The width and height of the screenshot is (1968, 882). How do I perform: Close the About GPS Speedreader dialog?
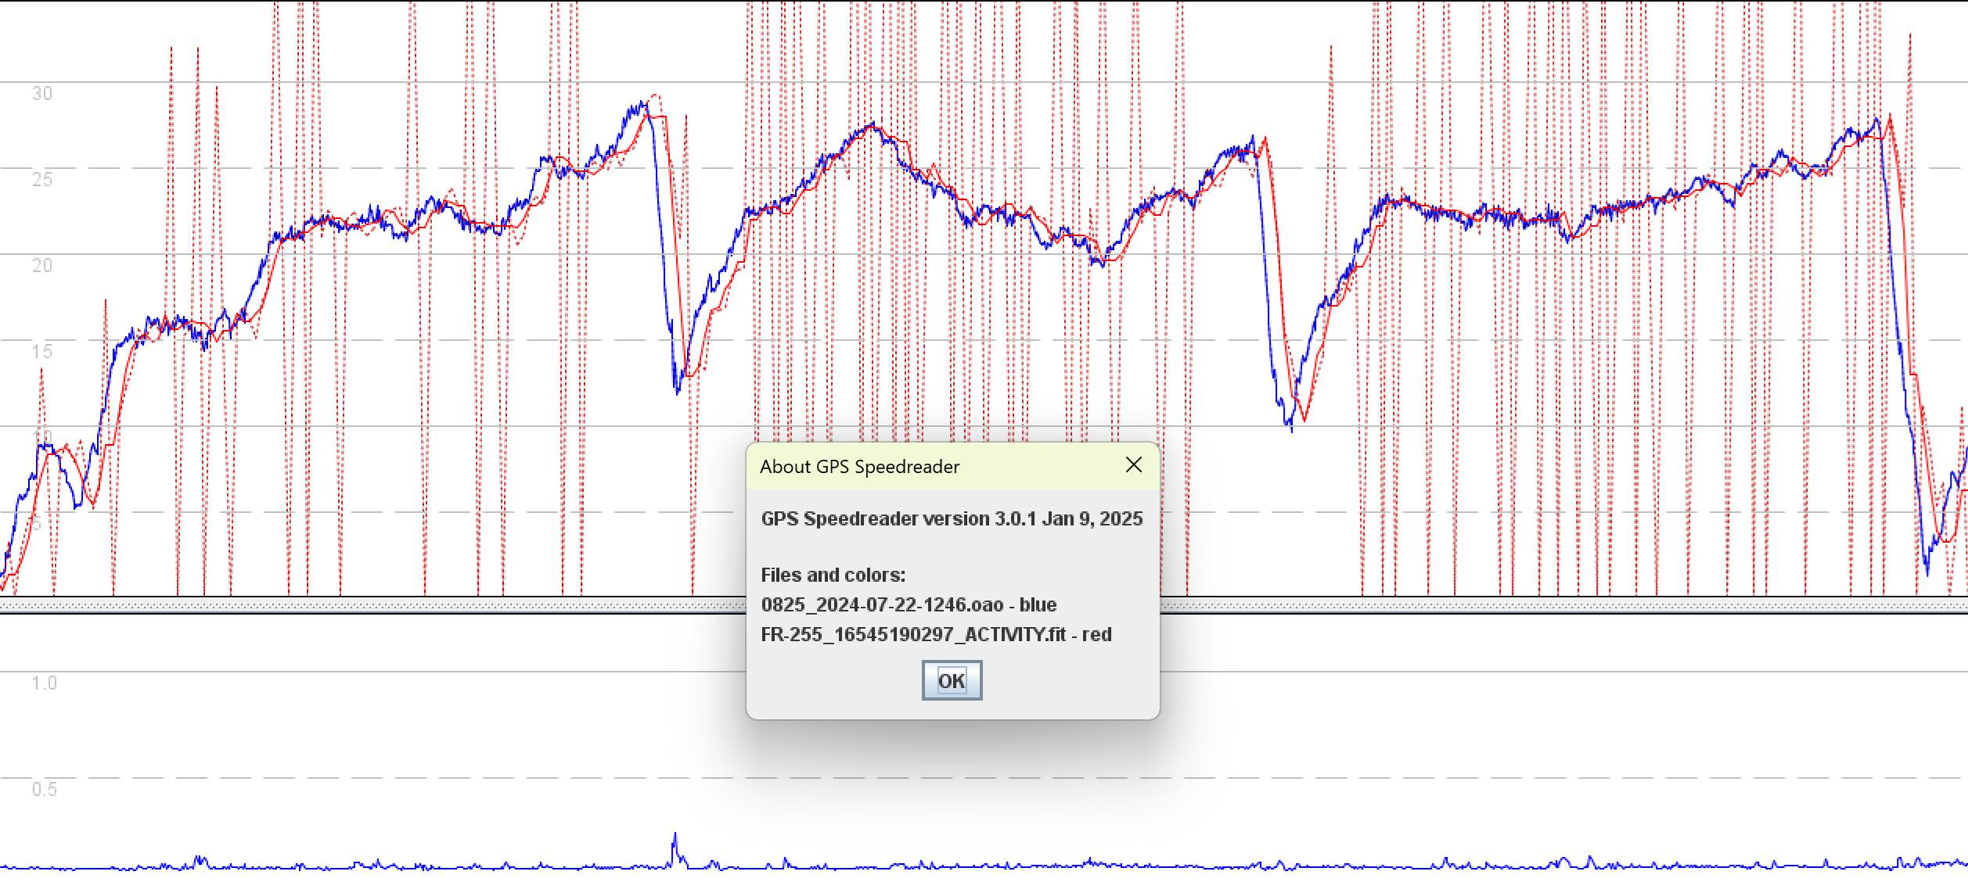pyautogui.click(x=1133, y=465)
